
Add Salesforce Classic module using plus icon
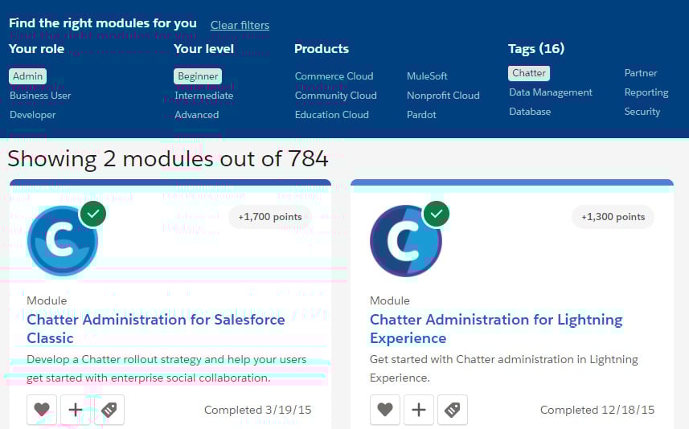click(x=76, y=410)
